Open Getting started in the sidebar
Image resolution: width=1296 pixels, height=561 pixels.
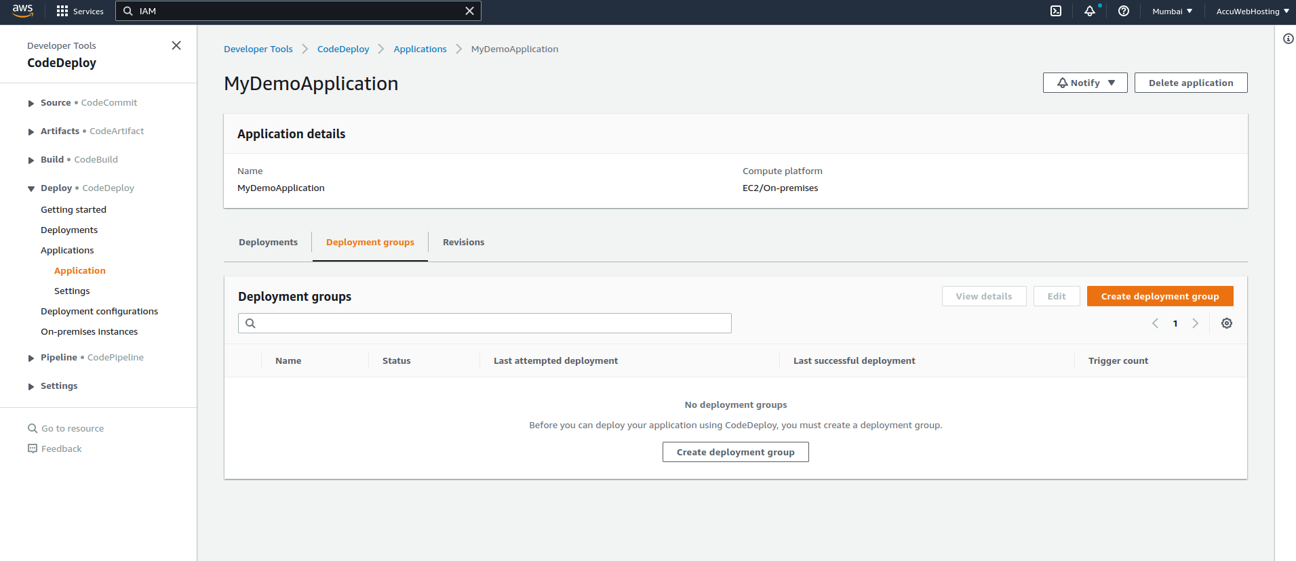pyautogui.click(x=73, y=210)
